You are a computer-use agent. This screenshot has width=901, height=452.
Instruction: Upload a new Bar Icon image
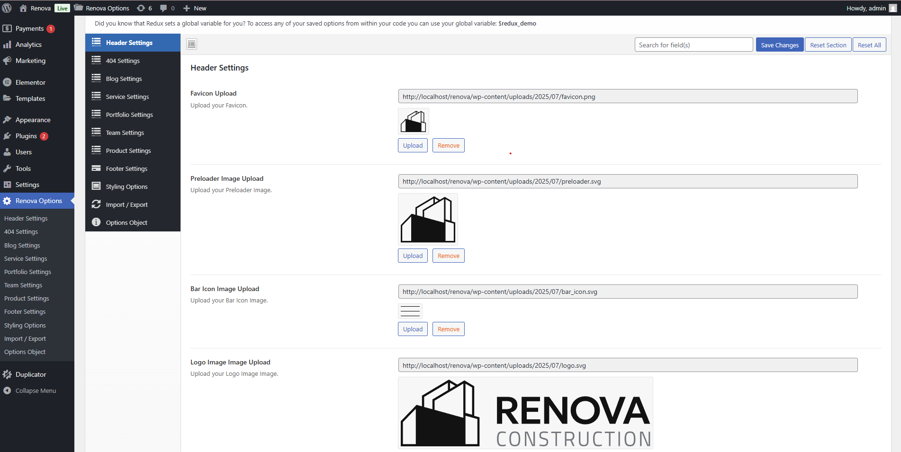click(x=413, y=329)
